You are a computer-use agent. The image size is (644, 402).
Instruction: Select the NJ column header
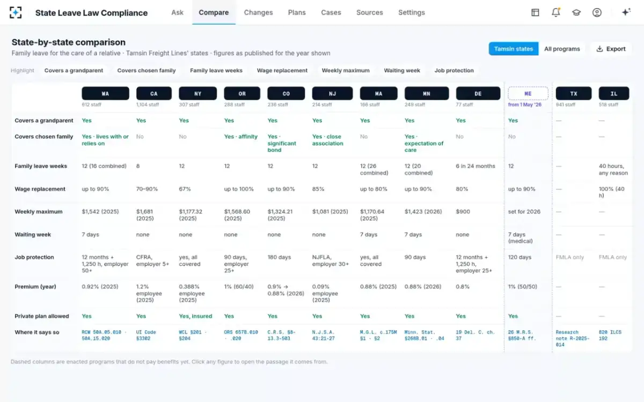(x=332, y=93)
